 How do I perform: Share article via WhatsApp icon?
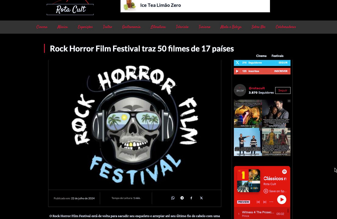pyautogui.click(x=173, y=198)
